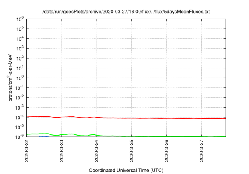Click the 10^6 y-axis tick label

tap(20, 19)
